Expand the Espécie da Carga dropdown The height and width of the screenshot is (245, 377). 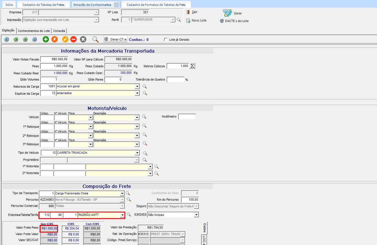click(x=137, y=93)
